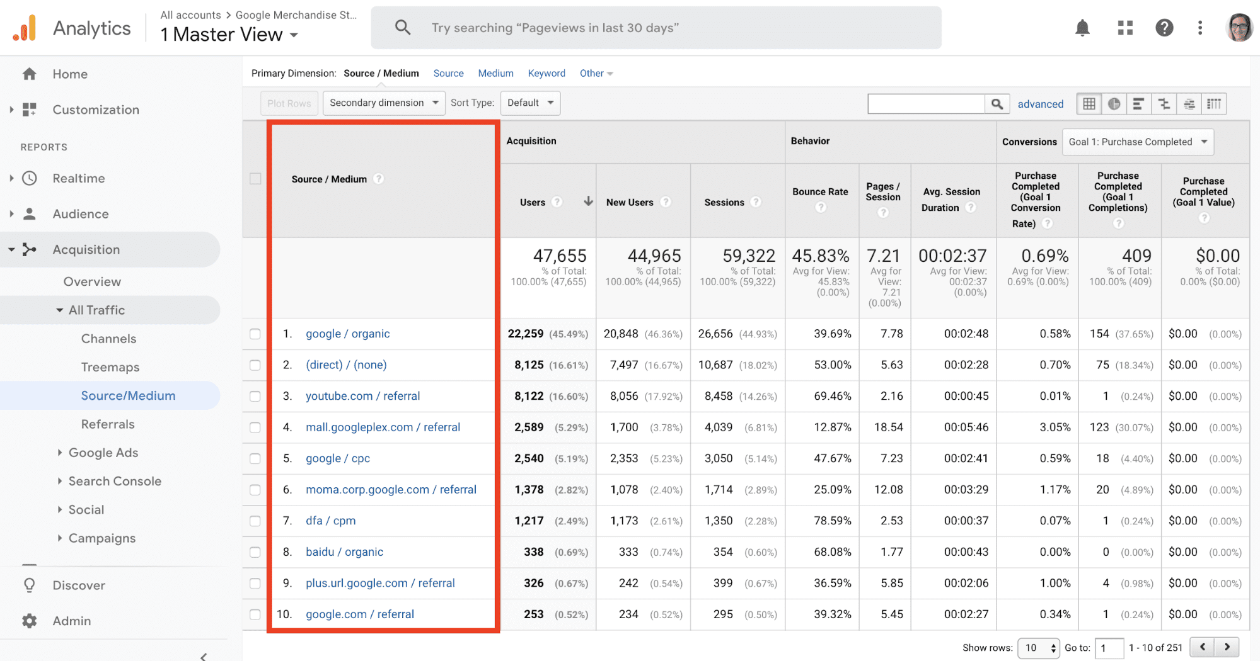Select the Performance bar chart view
This screenshot has width=1260, height=661.
pyautogui.click(x=1139, y=103)
